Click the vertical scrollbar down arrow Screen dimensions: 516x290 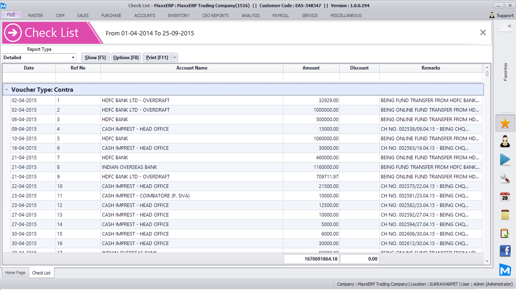tap(487, 261)
